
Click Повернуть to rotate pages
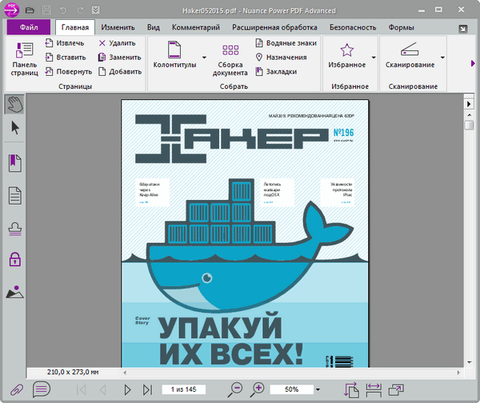tap(69, 72)
